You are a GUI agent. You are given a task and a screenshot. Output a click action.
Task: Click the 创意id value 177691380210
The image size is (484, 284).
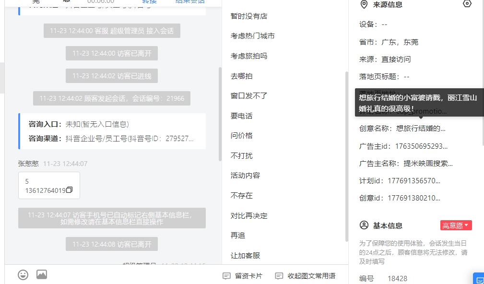pyautogui.click(x=414, y=198)
